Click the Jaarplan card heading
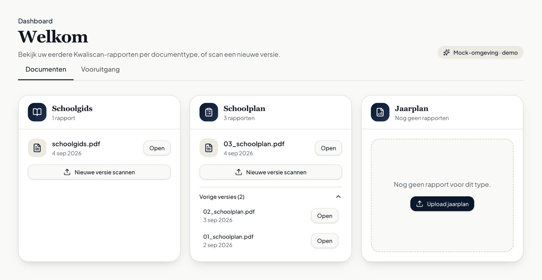 click(412, 108)
